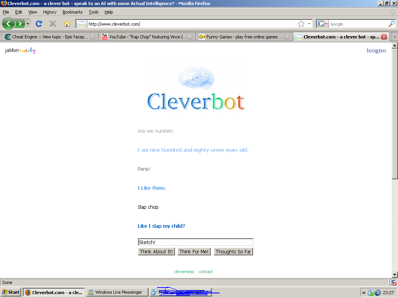Click the URL address field
Screen dimensions: 398x298
[192, 24]
